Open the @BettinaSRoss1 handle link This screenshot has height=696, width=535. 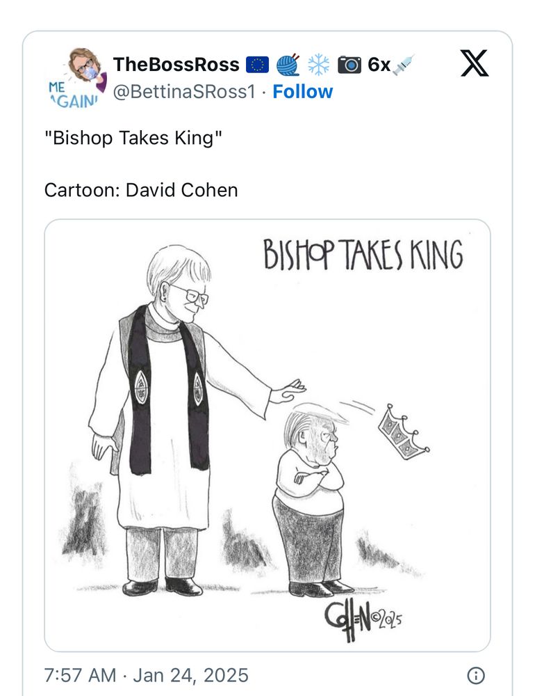point(184,92)
